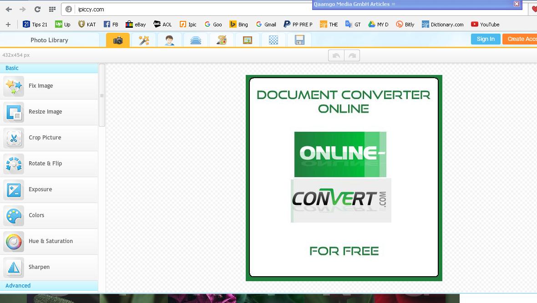This screenshot has width=537, height=303.
Task: Open the paint palette tab
Action: [222, 40]
